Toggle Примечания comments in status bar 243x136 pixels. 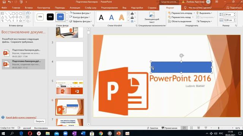169,128
